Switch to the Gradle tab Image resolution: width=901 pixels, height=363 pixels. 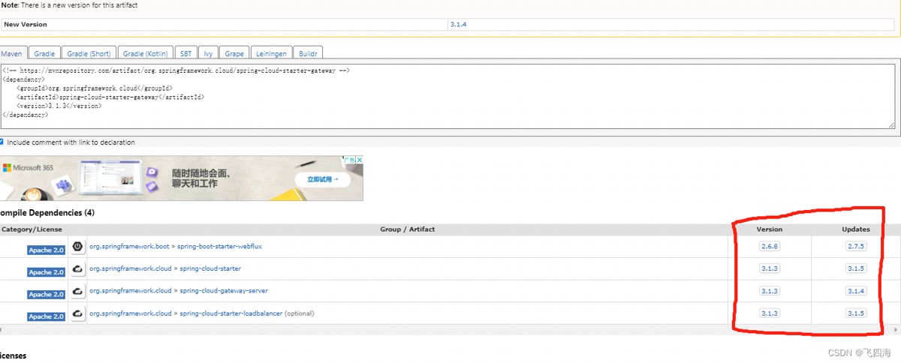pyautogui.click(x=44, y=53)
